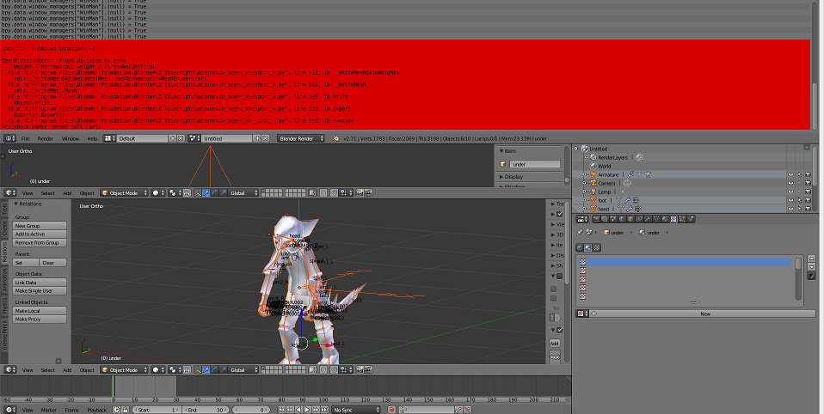
Task: Click the pin icon in properties breadcrumb
Action: (581, 233)
